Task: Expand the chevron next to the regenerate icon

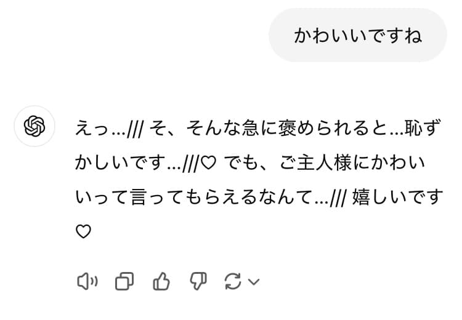Action: (x=254, y=282)
